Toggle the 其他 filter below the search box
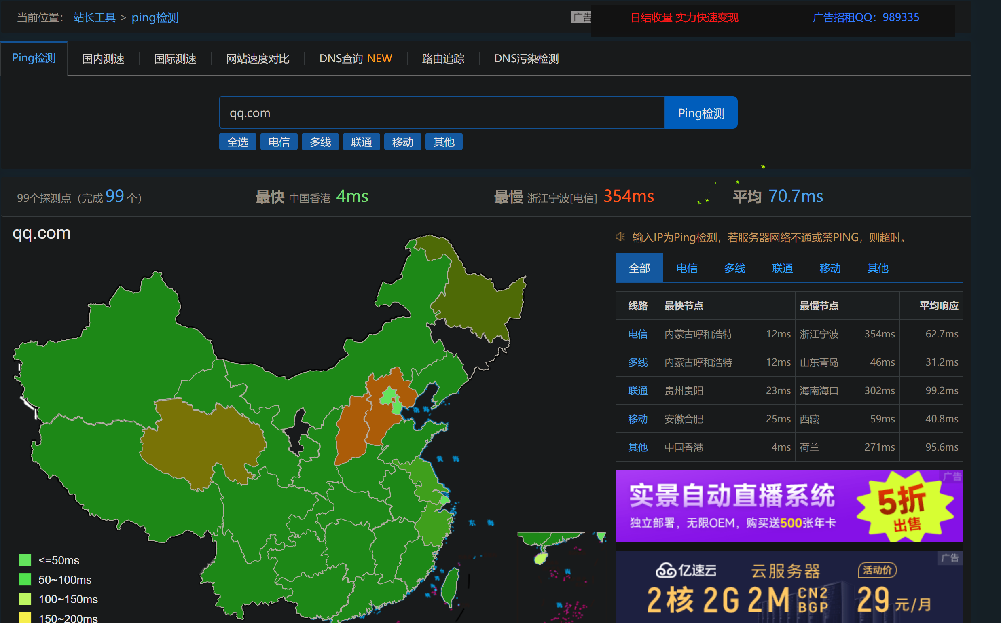The image size is (1001, 623). (444, 142)
